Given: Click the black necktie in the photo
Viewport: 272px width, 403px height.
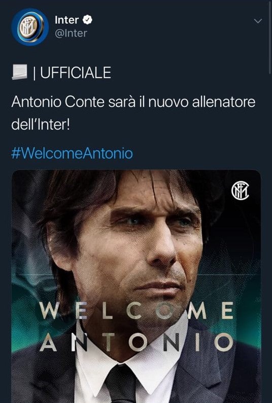Looking at the screenshot, I should point(121,384).
